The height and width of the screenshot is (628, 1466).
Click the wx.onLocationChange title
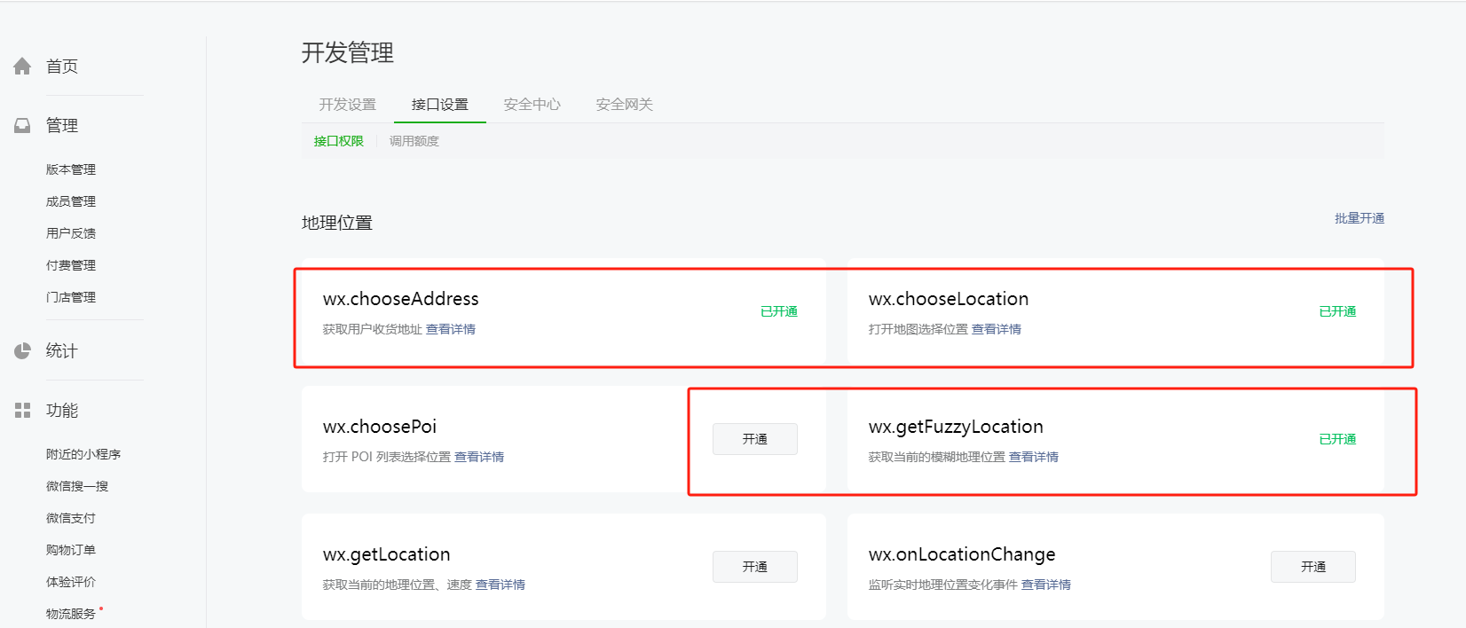point(962,555)
